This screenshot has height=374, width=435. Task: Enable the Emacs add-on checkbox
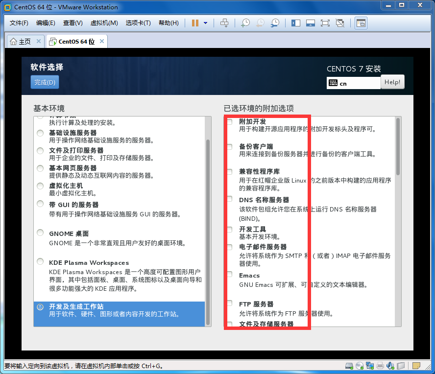[229, 275]
